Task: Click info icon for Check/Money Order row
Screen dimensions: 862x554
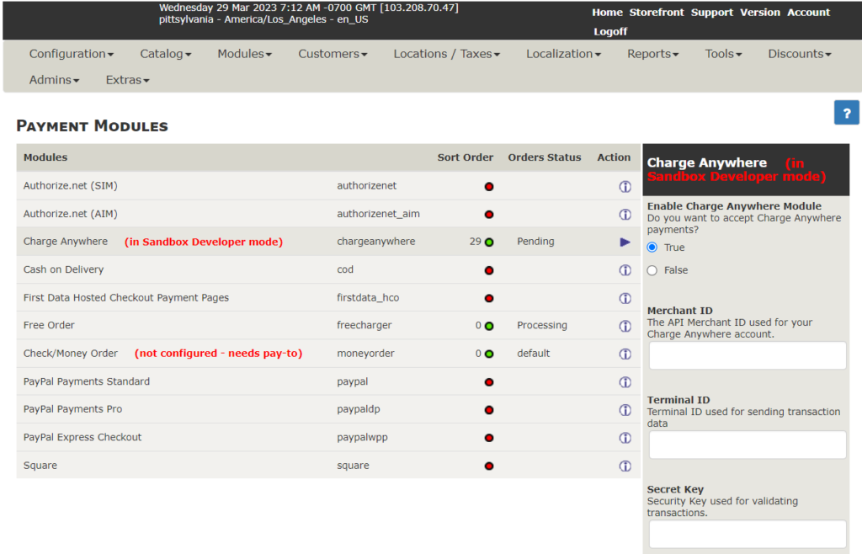Action: (625, 354)
